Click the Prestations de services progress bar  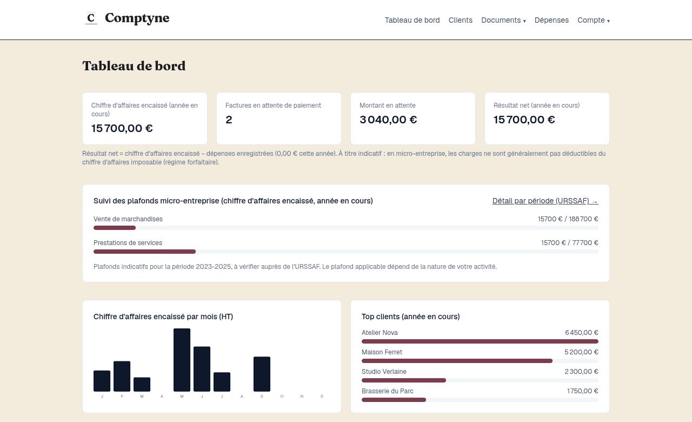pos(346,252)
